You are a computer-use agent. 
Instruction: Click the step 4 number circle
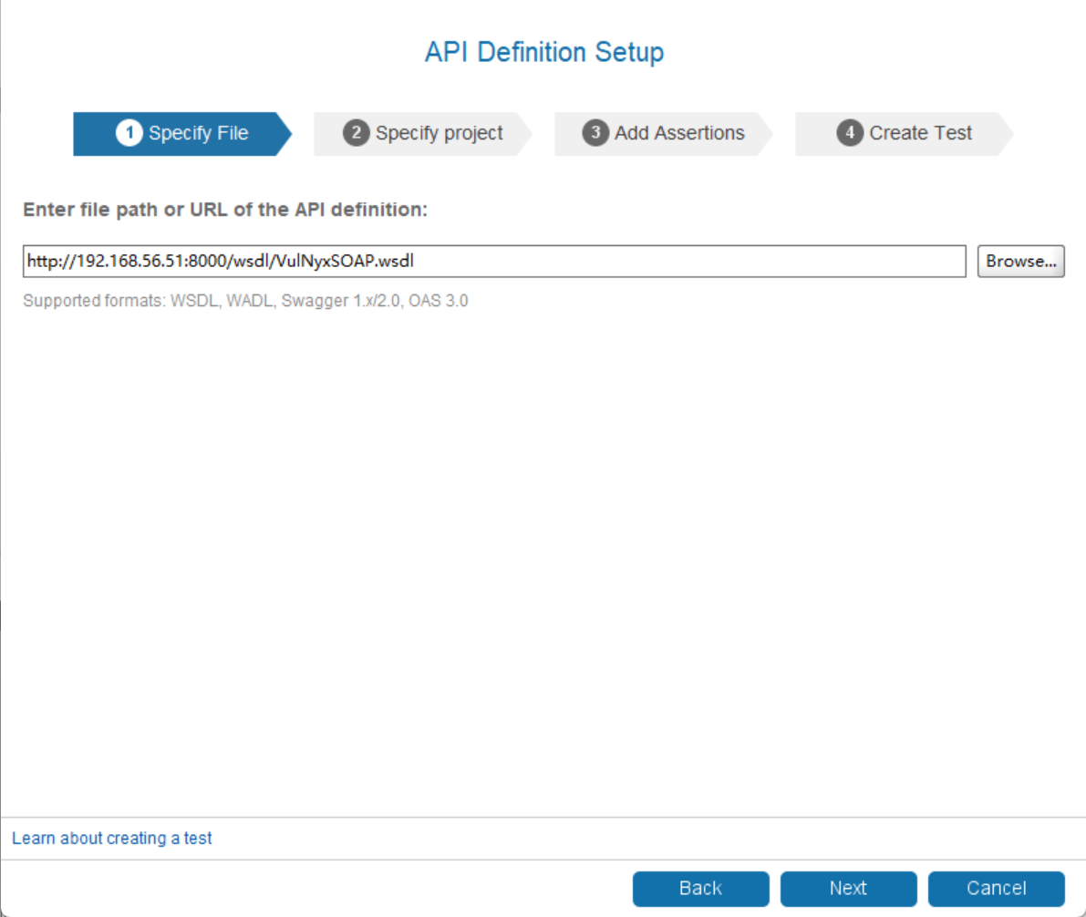pyautogui.click(x=850, y=133)
